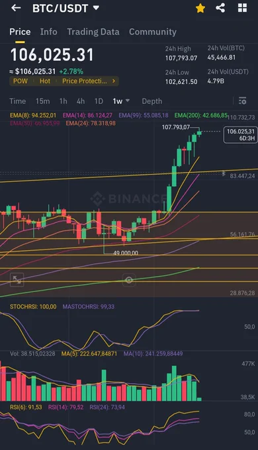
Task: Open the grid layout icon
Action: pos(243,8)
